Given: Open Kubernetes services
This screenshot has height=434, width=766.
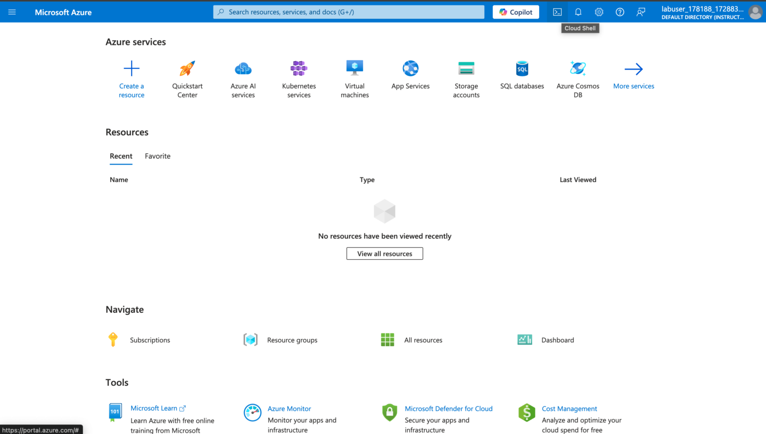Looking at the screenshot, I should pos(299,77).
